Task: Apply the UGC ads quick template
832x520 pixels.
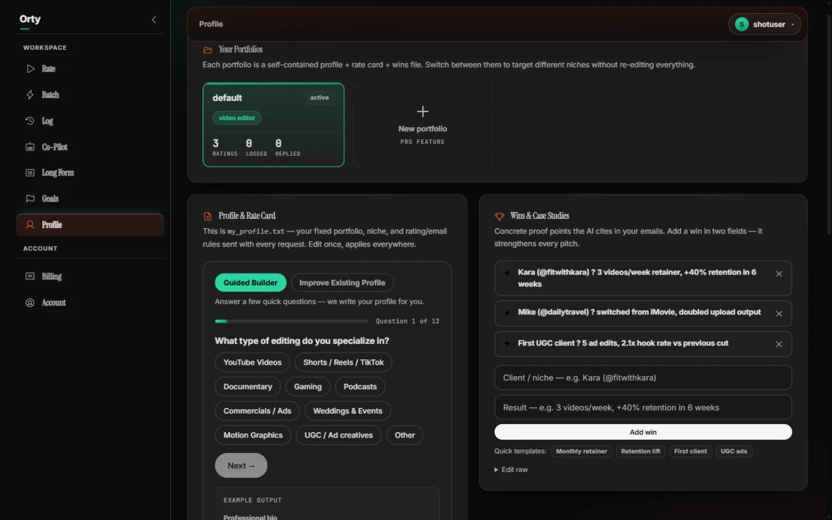Action: 734,451
